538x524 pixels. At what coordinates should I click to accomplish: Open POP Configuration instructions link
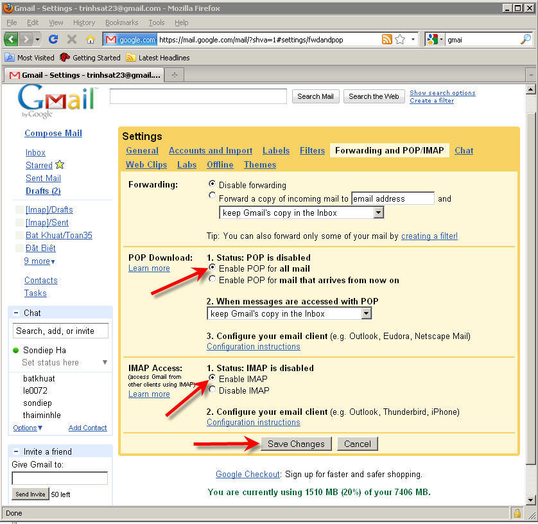[x=253, y=347]
